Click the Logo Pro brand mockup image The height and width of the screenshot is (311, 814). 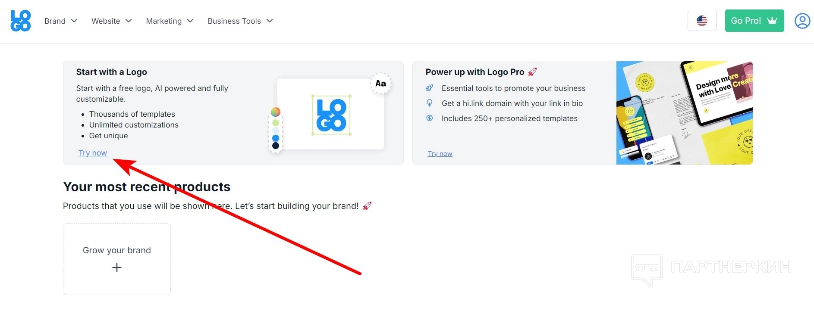pos(685,113)
